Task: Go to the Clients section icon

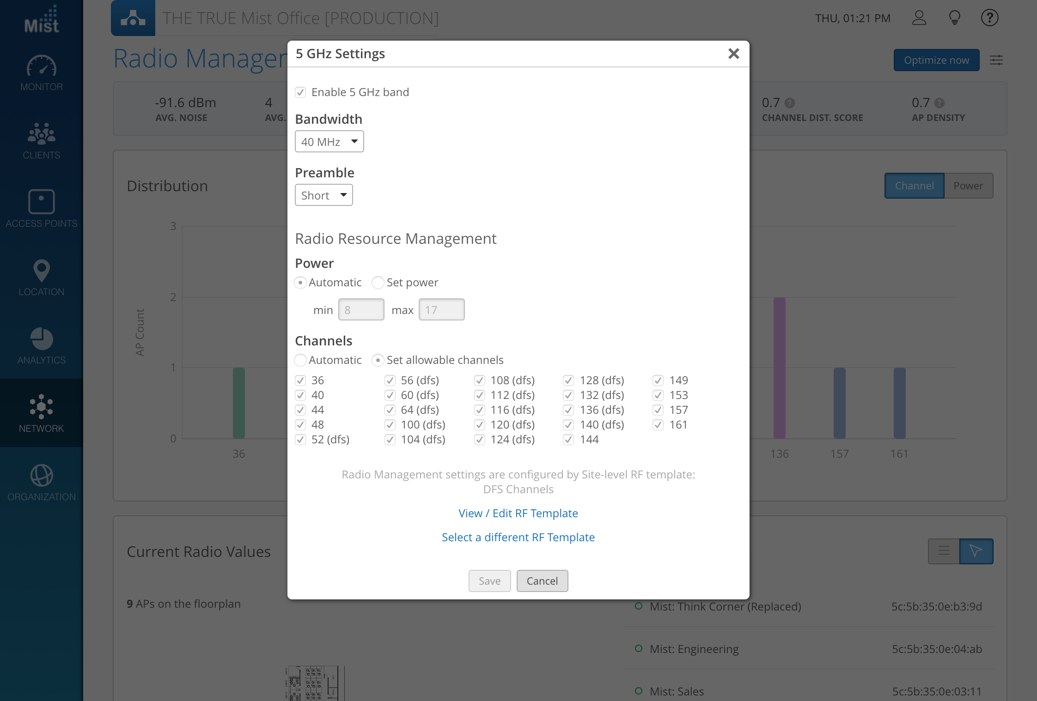Action: tap(41, 134)
